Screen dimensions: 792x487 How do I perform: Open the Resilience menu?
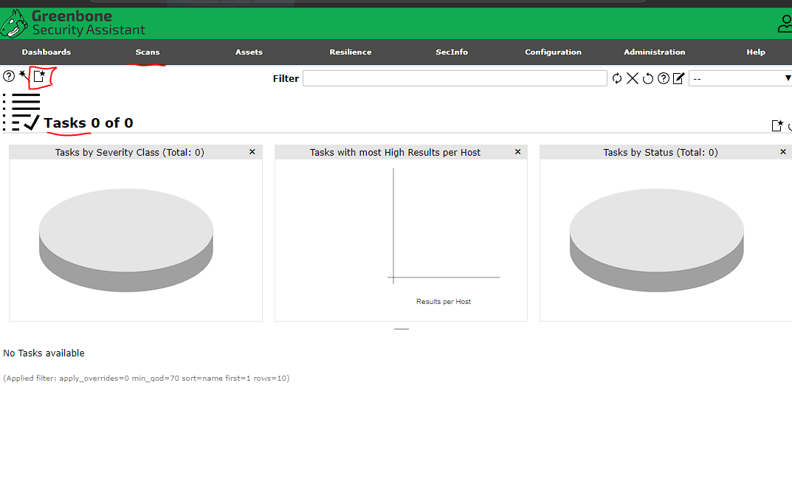coord(351,52)
